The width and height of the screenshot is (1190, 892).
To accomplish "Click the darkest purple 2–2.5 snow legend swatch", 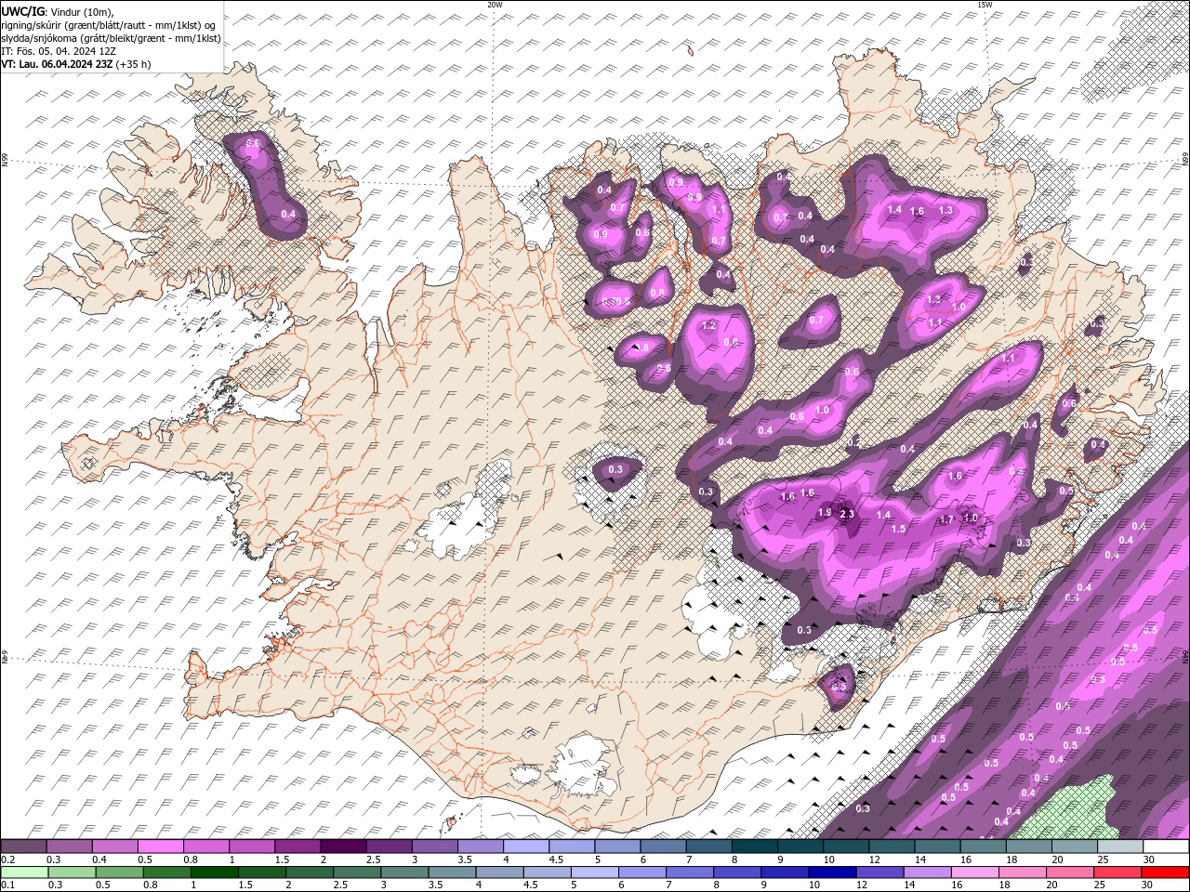I will tap(343, 846).
